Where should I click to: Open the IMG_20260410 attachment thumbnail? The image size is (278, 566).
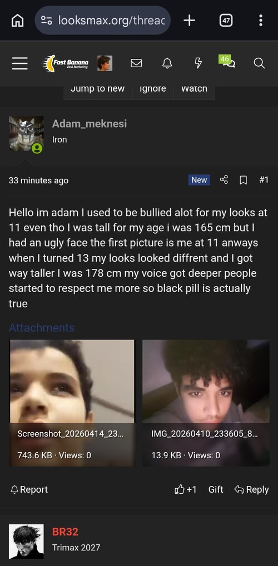click(x=206, y=403)
